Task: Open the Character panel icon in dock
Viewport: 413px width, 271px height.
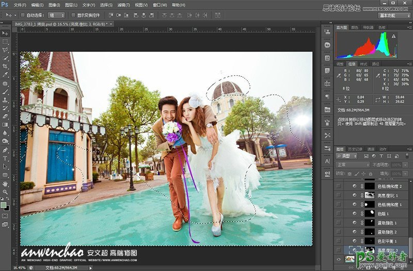Action: point(327,162)
